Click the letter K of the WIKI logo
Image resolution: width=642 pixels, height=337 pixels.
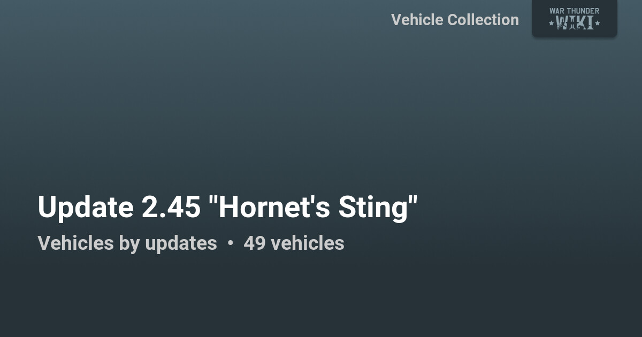(581, 22)
